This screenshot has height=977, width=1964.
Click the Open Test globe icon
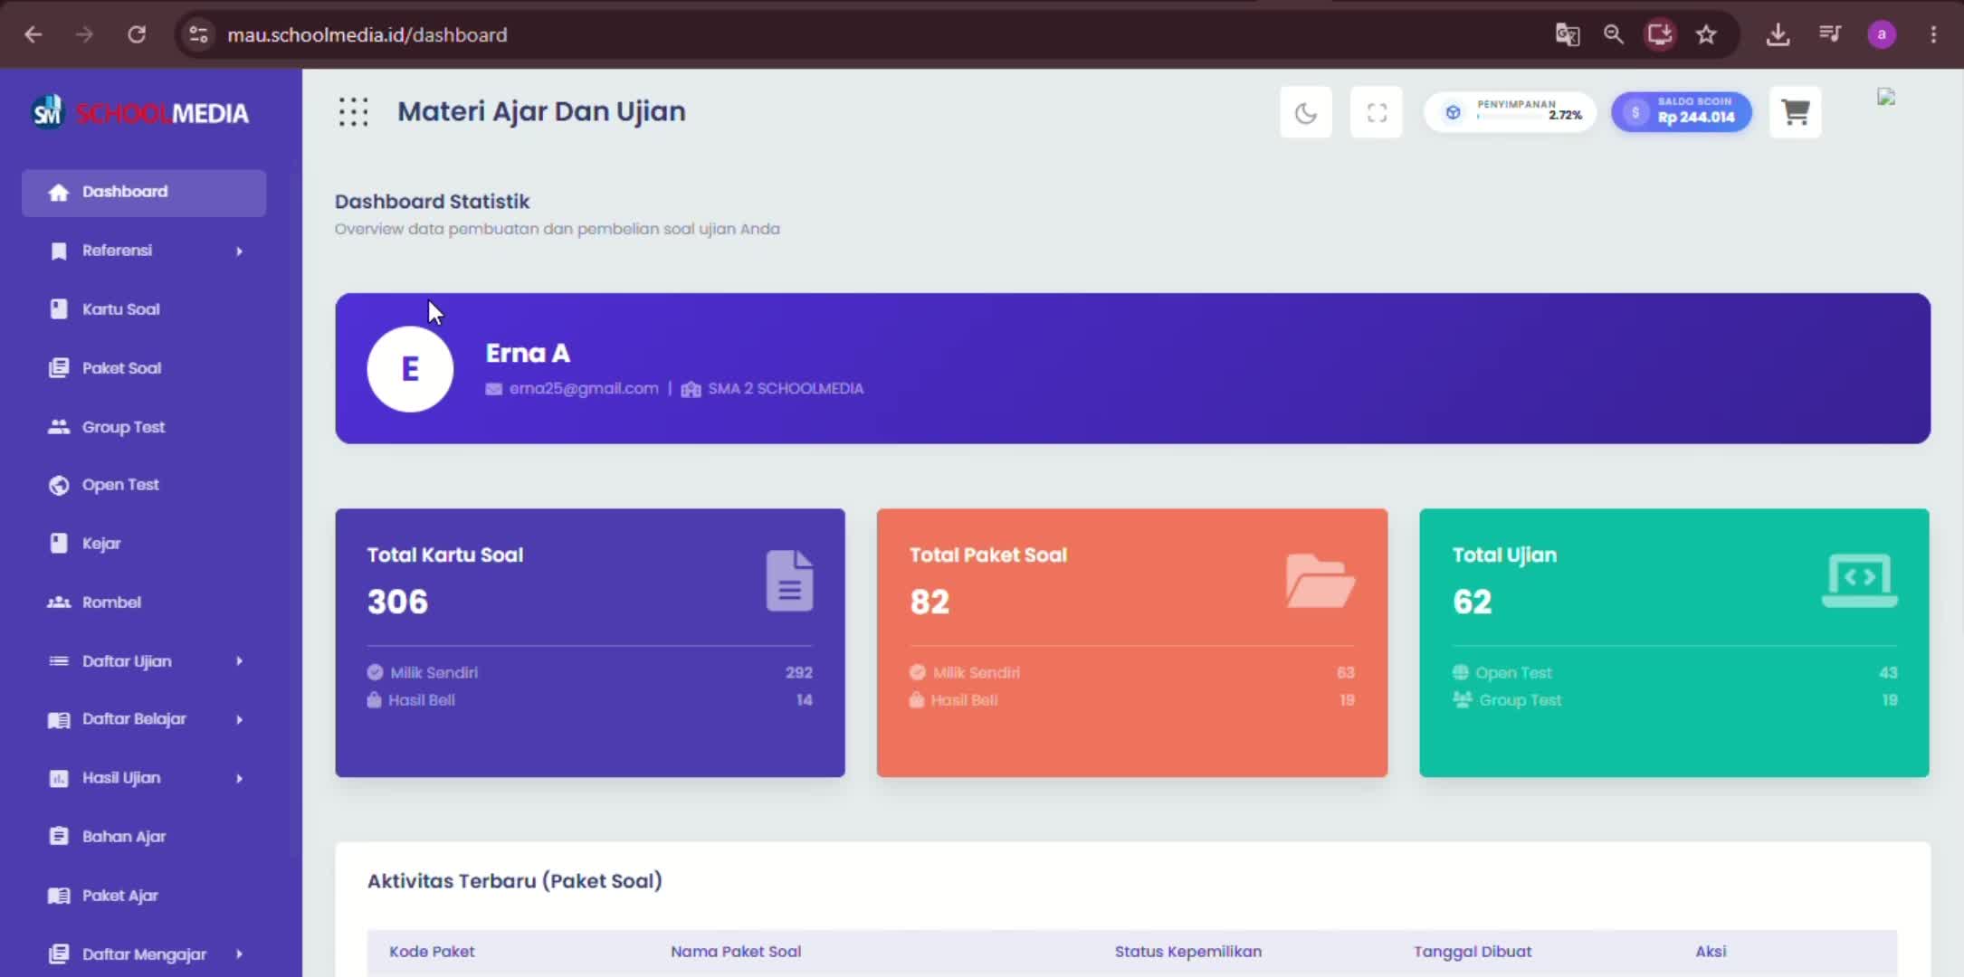(59, 486)
